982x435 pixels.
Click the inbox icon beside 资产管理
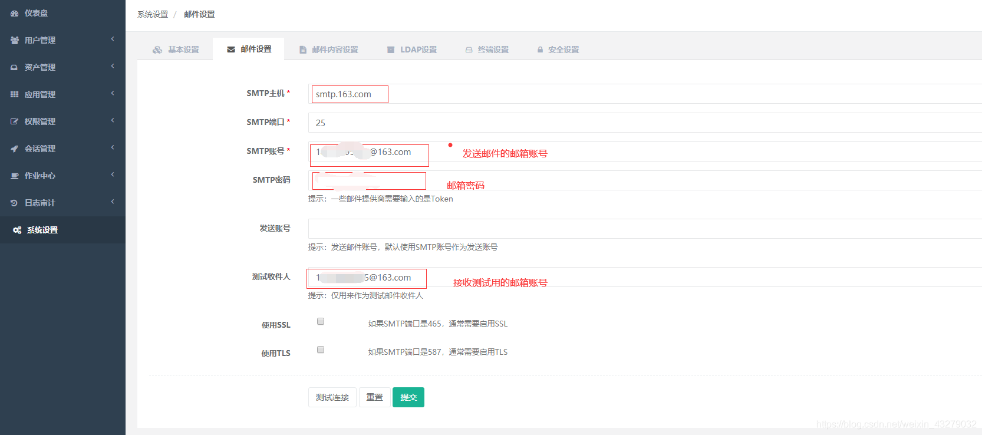(x=14, y=68)
